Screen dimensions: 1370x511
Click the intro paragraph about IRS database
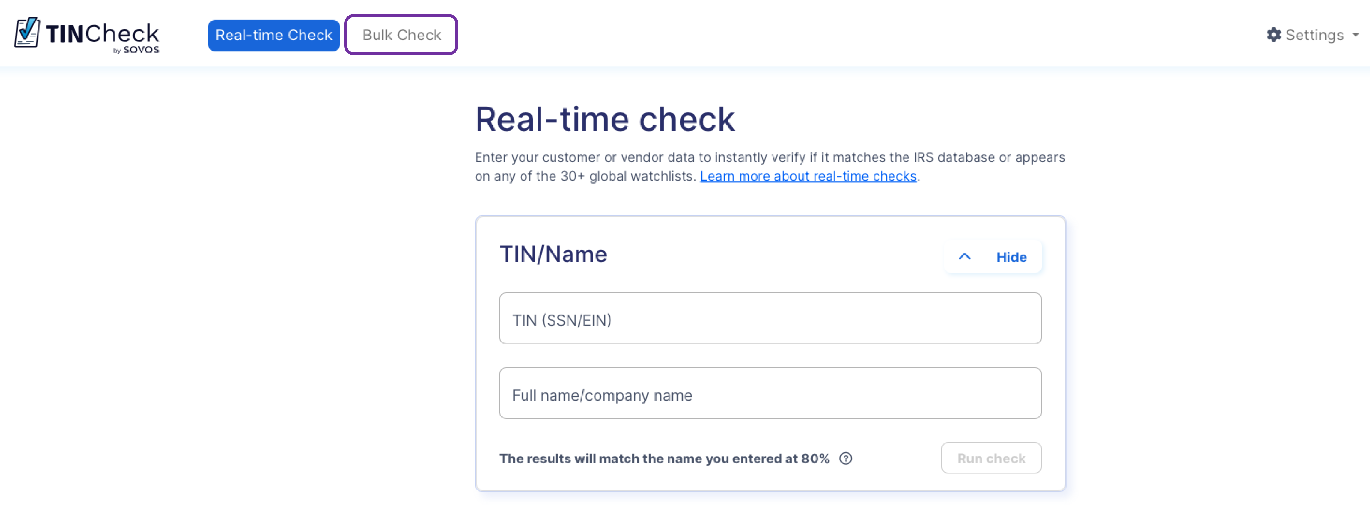(x=770, y=167)
